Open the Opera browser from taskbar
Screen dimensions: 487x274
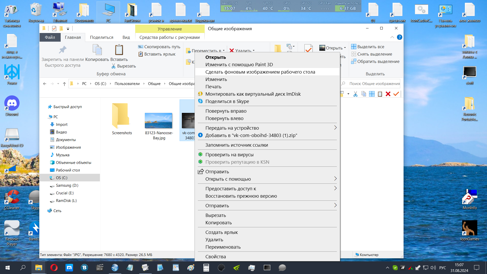(54, 268)
